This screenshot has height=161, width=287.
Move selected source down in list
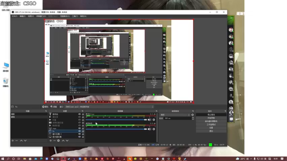point(67,141)
